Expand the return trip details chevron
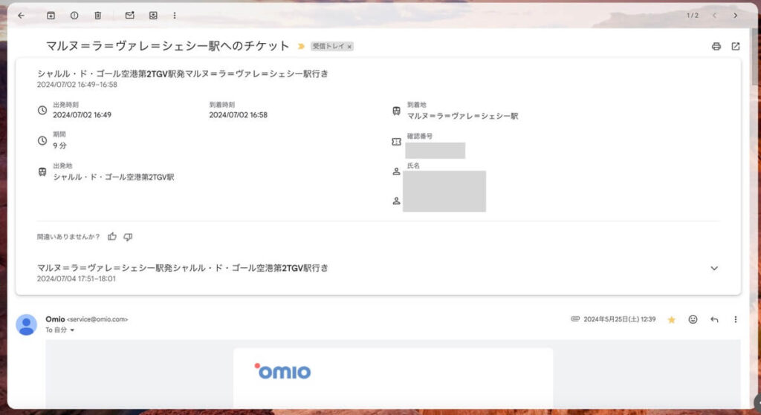Image resolution: width=761 pixels, height=415 pixels. (714, 268)
